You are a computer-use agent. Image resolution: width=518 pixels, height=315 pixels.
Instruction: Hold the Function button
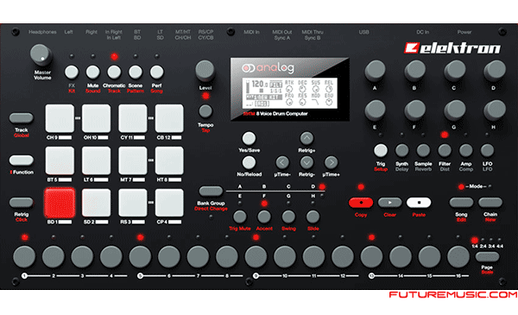[x=21, y=161]
